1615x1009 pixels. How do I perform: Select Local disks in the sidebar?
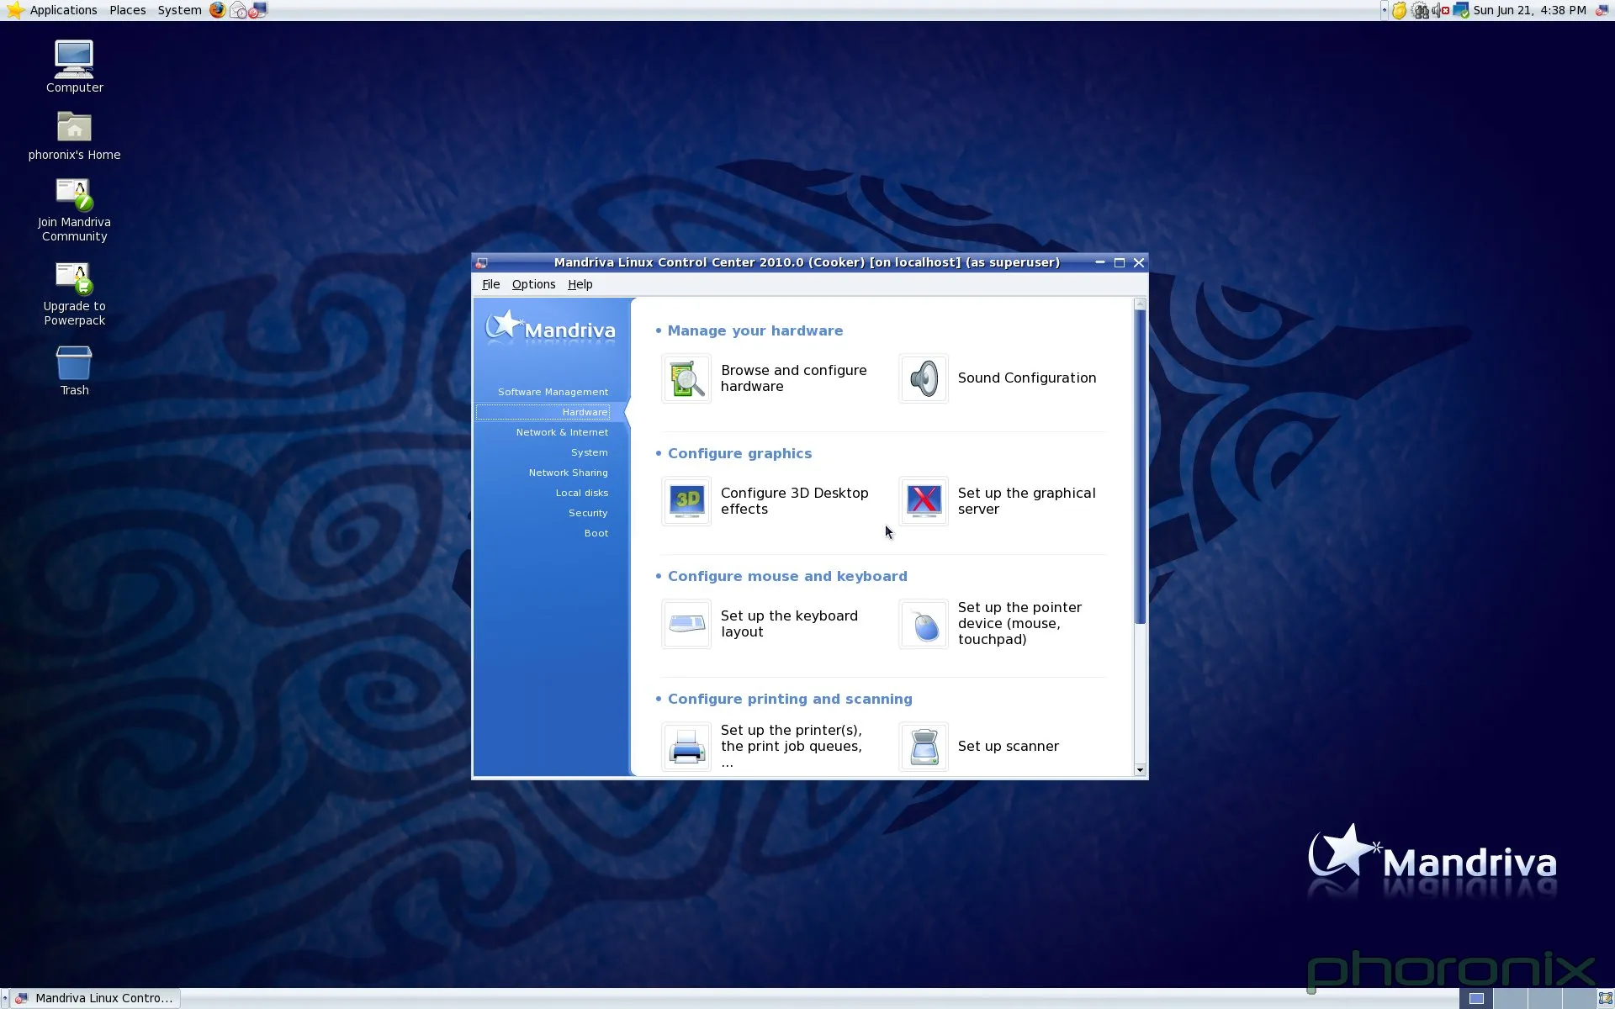[581, 493]
